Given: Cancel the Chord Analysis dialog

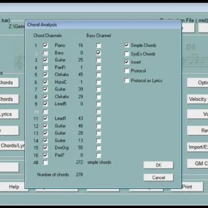Looking at the screenshot, I should (158, 177).
